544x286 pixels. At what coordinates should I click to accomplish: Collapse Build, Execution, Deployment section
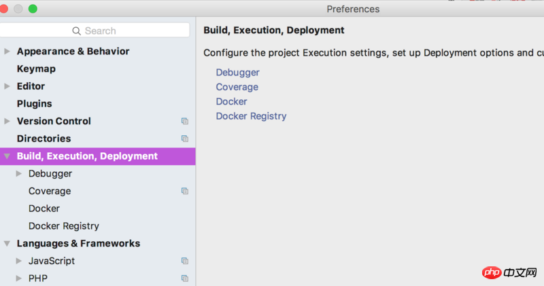pos(7,156)
